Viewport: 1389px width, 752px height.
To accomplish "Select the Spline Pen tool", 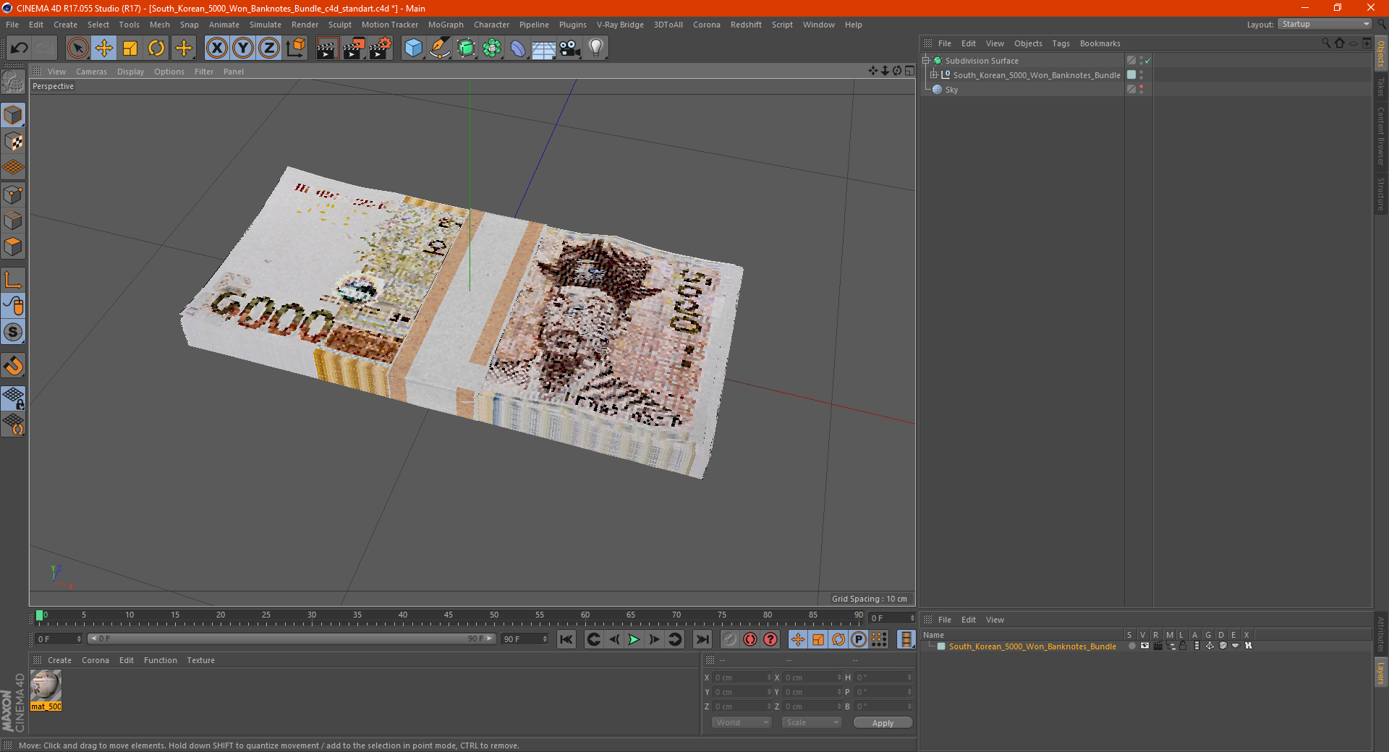I will pyautogui.click(x=440, y=48).
